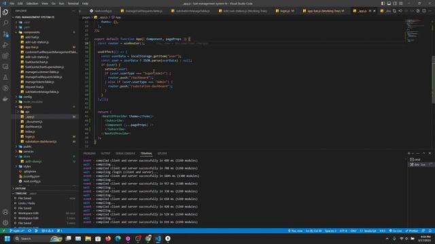435x244 pixels.
Task: Open the Terminal menu
Action: click(x=73, y=3)
